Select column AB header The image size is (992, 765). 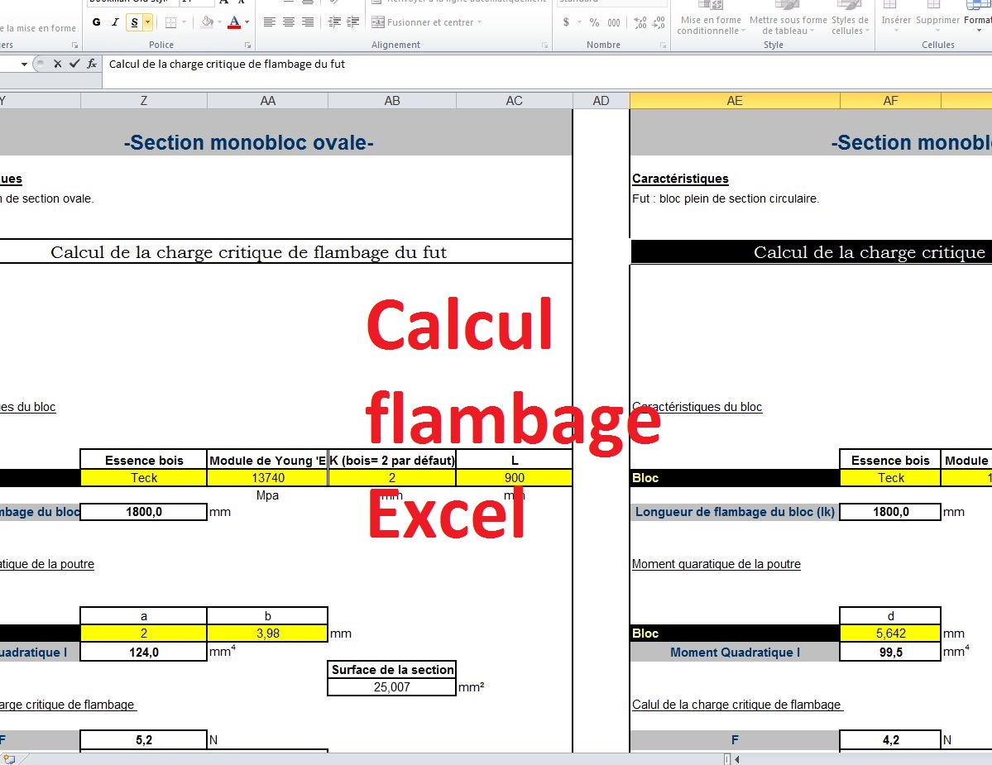coord(392,101)
